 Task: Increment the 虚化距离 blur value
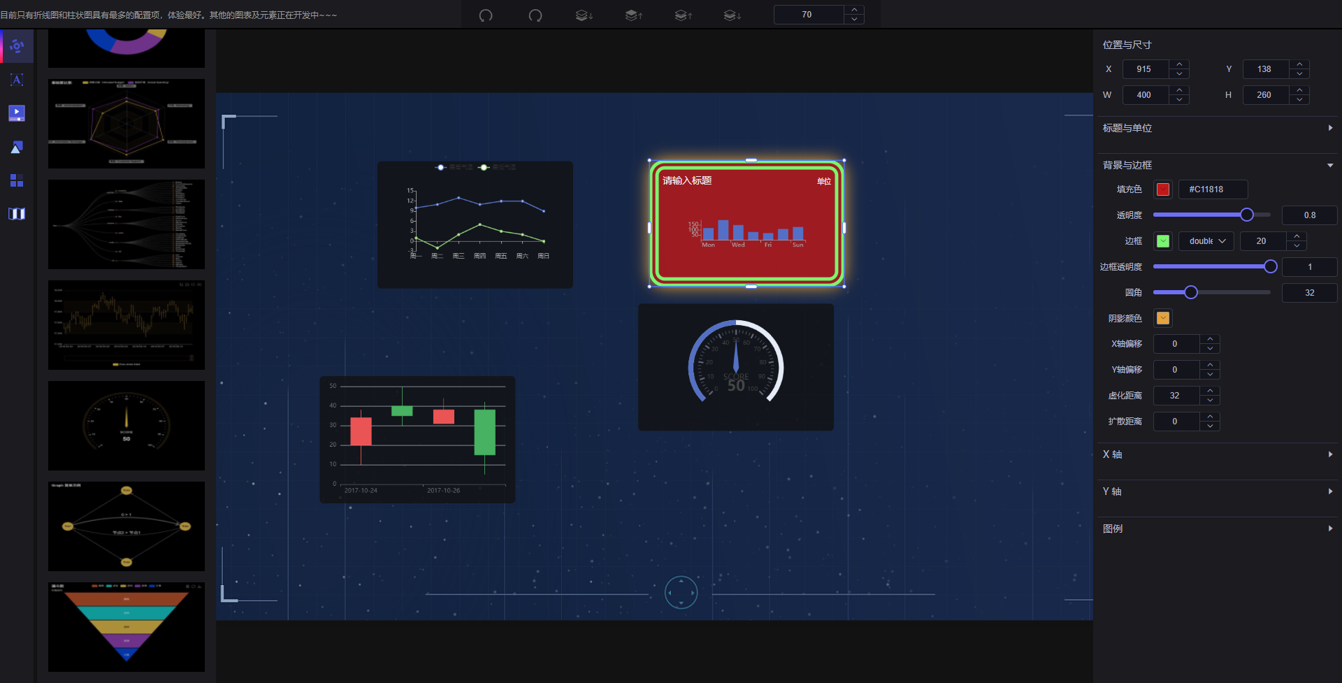click(1210, 391)
